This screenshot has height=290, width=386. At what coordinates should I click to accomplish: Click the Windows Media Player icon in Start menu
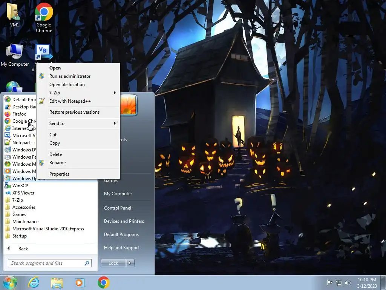pyautogui.click(x=8, y=171)
